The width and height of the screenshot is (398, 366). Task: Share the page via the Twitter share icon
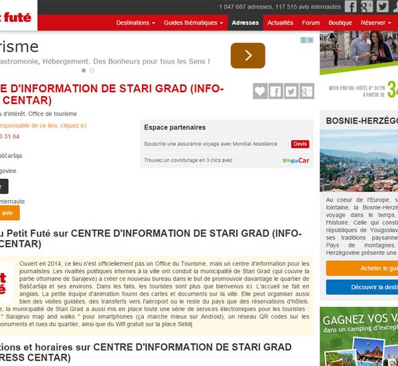click(x=291, y=91)
